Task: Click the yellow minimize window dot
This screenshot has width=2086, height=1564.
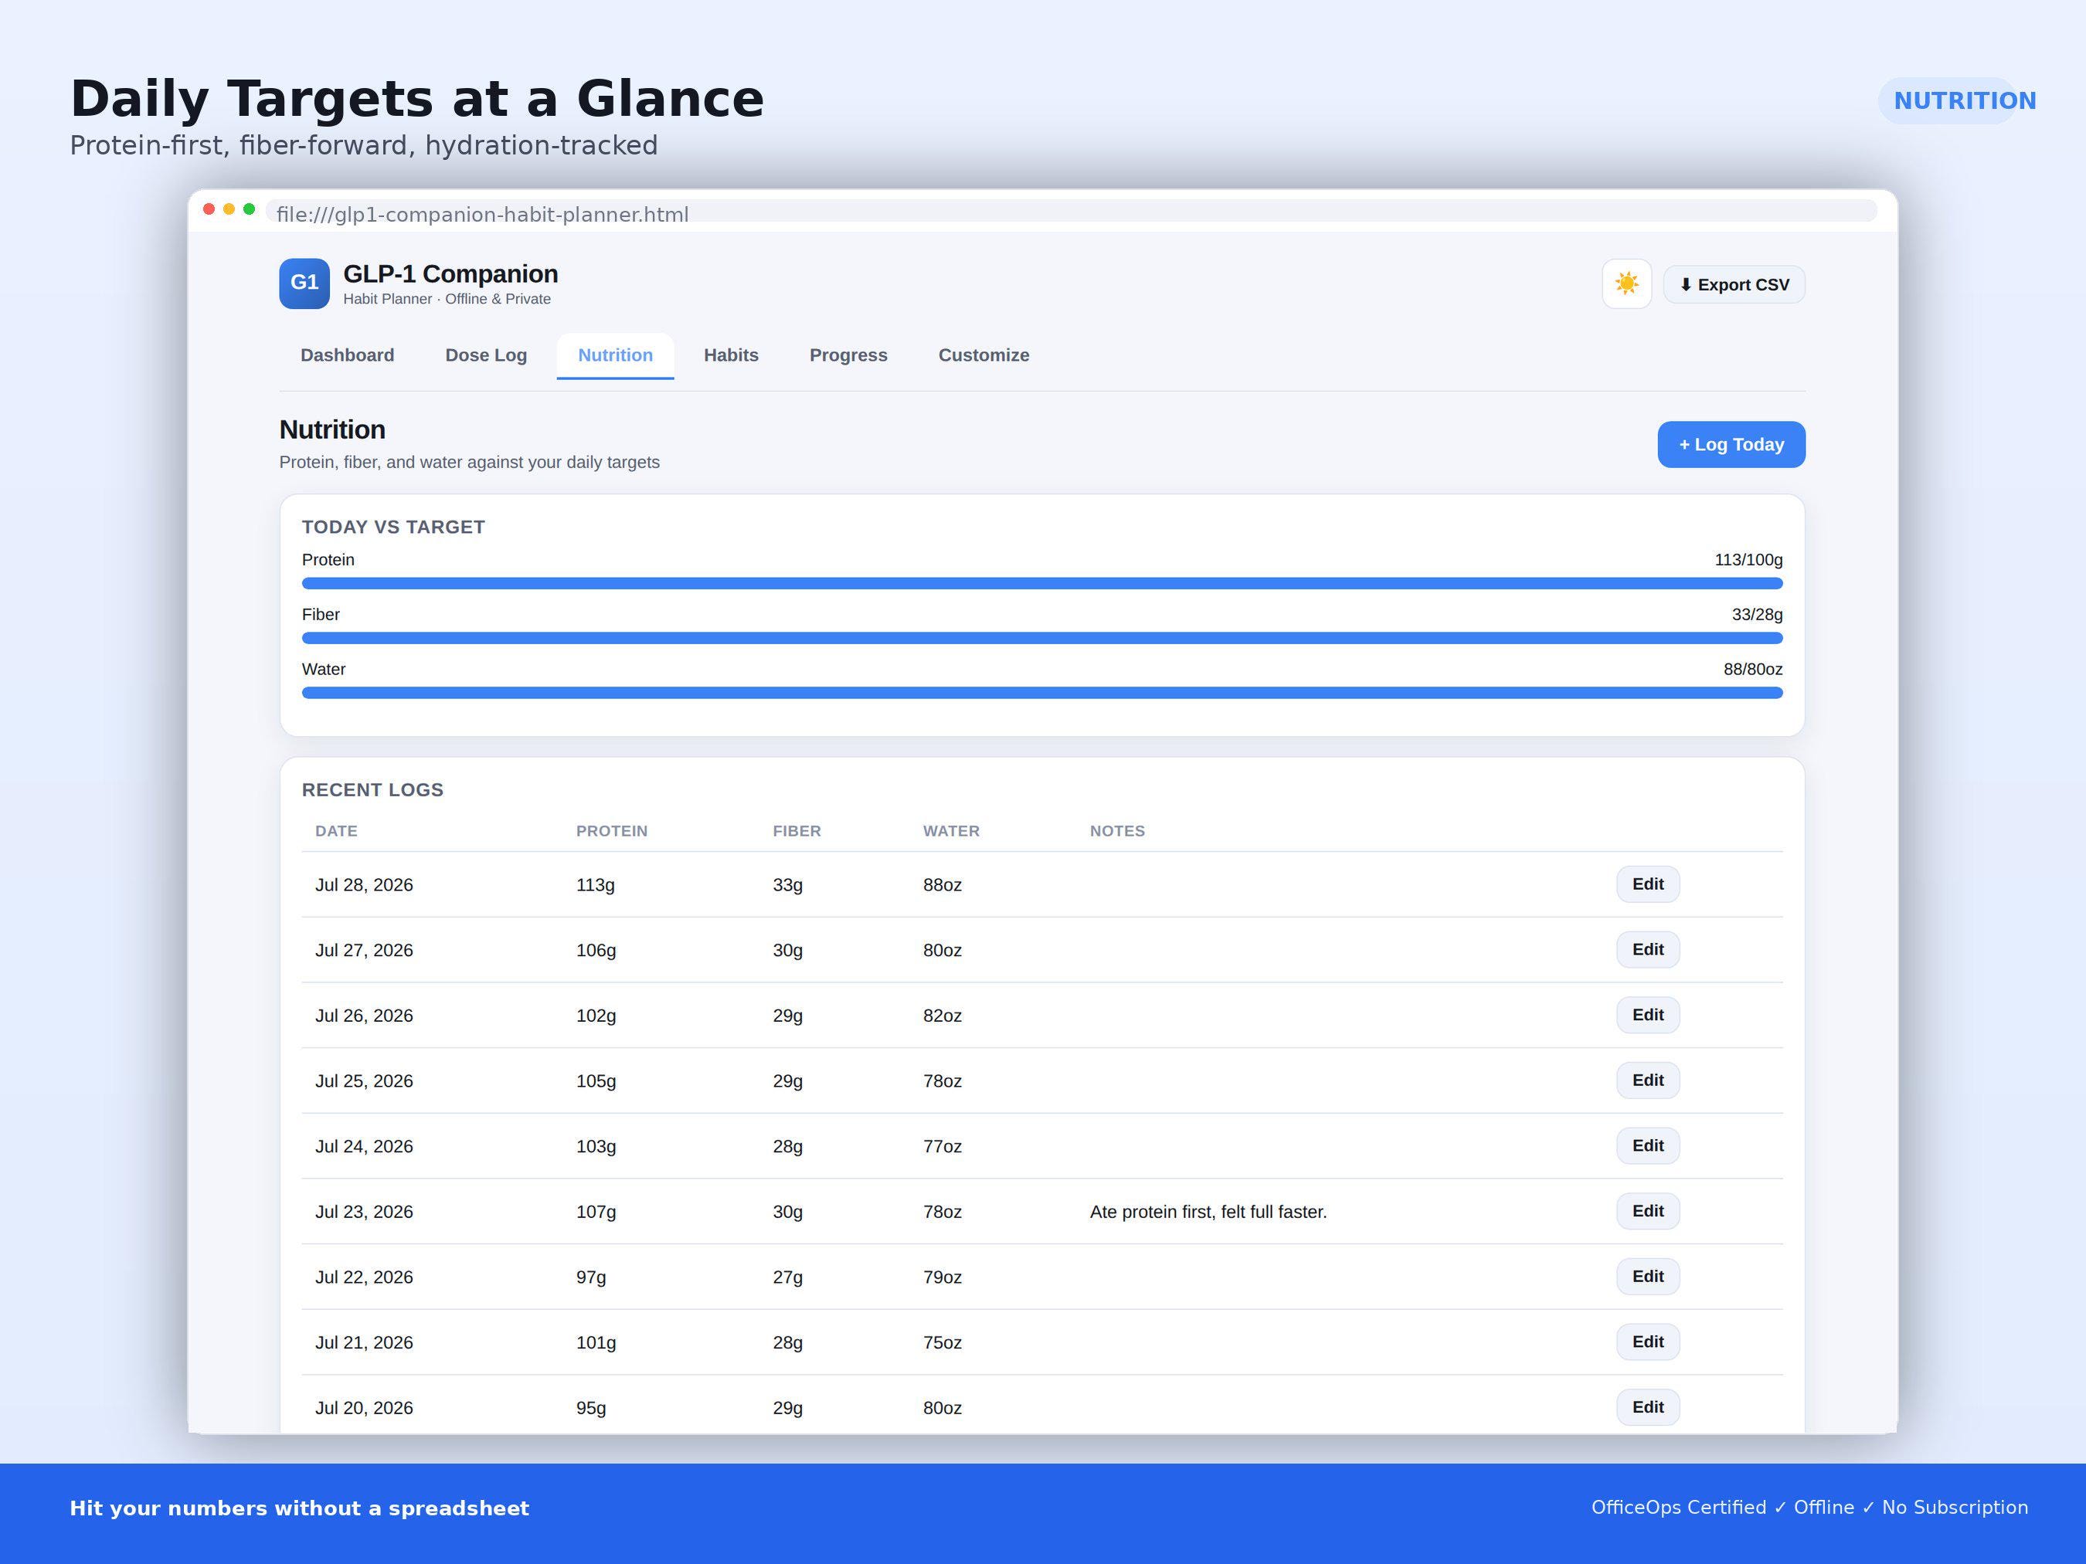Action: pos(229,209)
